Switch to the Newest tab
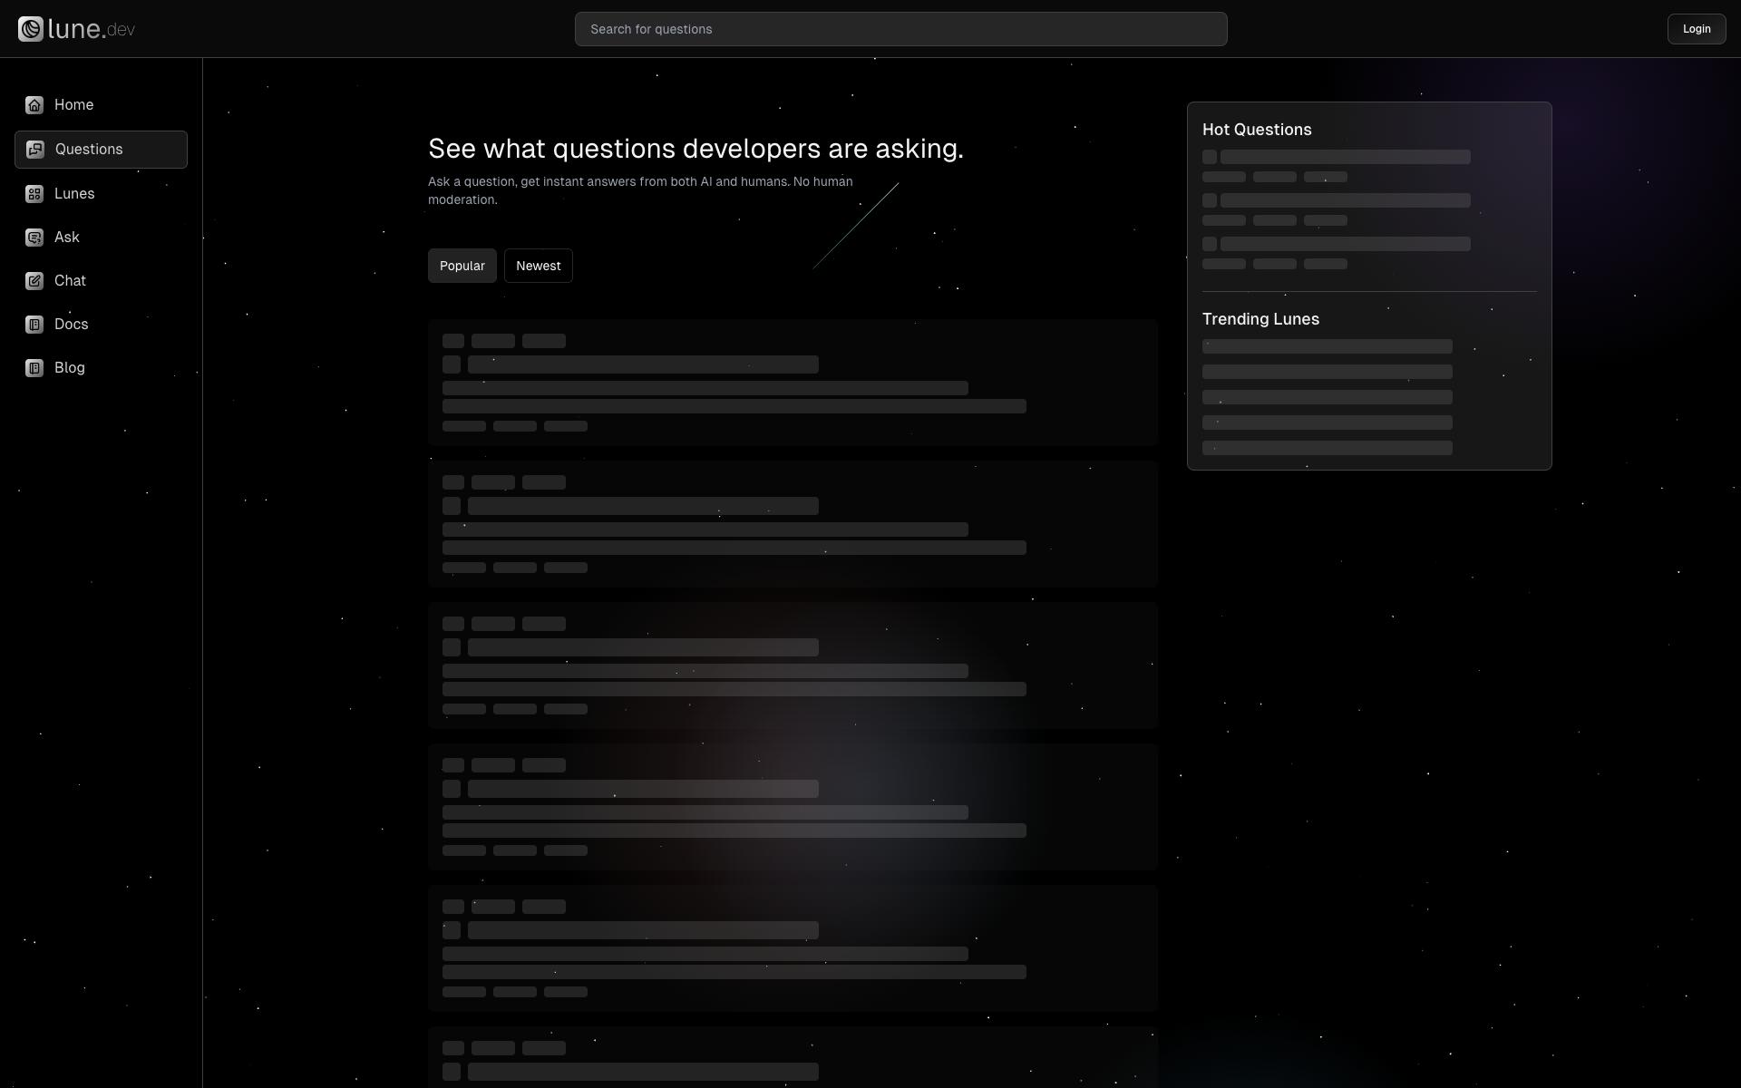Screen dimensions: 1741x1088 tap(538, 266)
